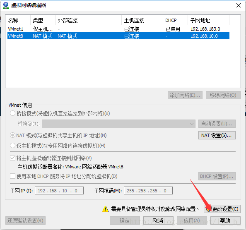Screen dimensions: 246x230
Task: Click 更改设置(C) button
Action: tap(222, 209)
